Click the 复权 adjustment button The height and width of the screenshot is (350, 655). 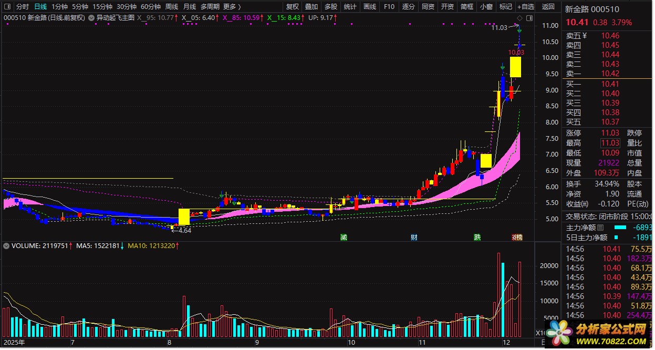(x=293, y=7)
